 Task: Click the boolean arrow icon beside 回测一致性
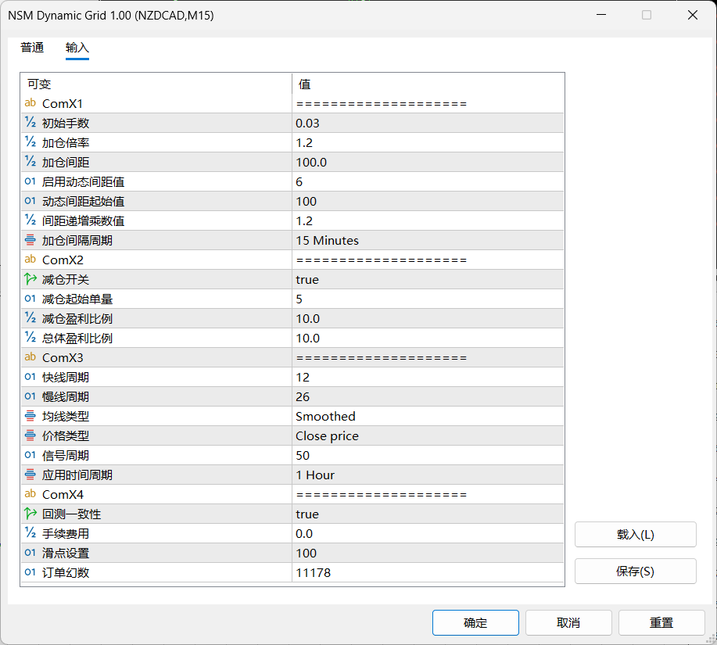30,514
